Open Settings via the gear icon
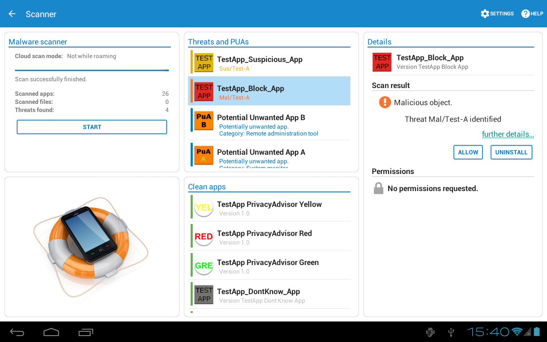 pyautogui.click(x=485, y=13)
